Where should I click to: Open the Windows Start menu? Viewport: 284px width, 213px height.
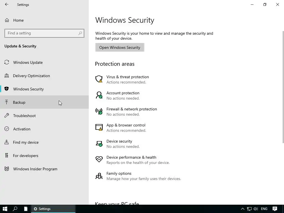(x=5, y=209)
